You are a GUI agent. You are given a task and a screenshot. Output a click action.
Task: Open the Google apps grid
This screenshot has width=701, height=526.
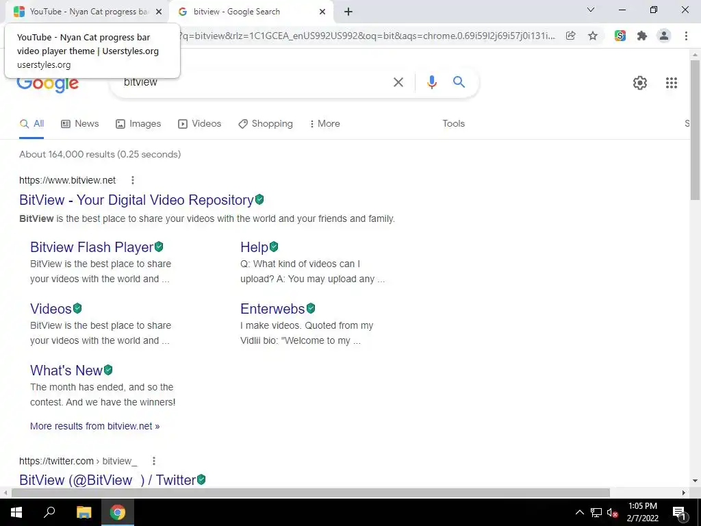(x=672, y=83)
